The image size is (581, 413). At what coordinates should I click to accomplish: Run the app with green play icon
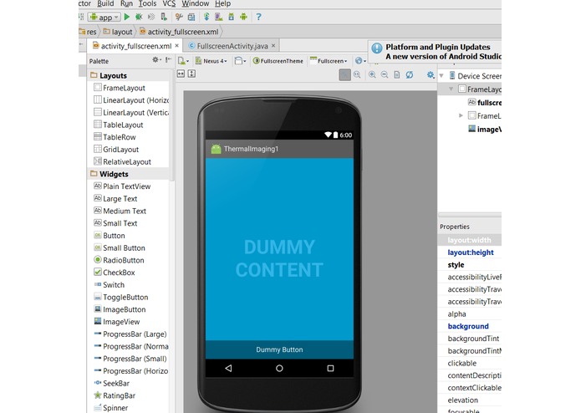[x=127, y=17]
